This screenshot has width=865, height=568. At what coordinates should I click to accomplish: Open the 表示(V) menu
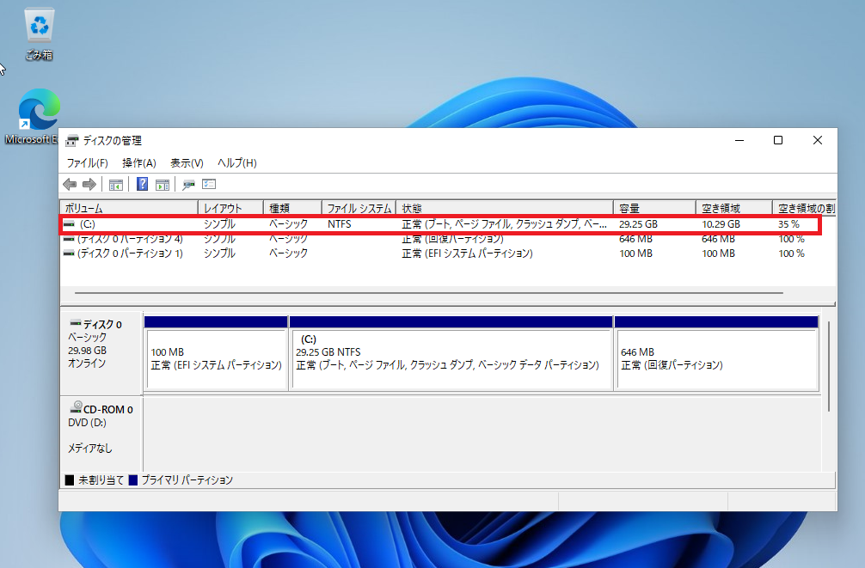[x=187, y=163]
